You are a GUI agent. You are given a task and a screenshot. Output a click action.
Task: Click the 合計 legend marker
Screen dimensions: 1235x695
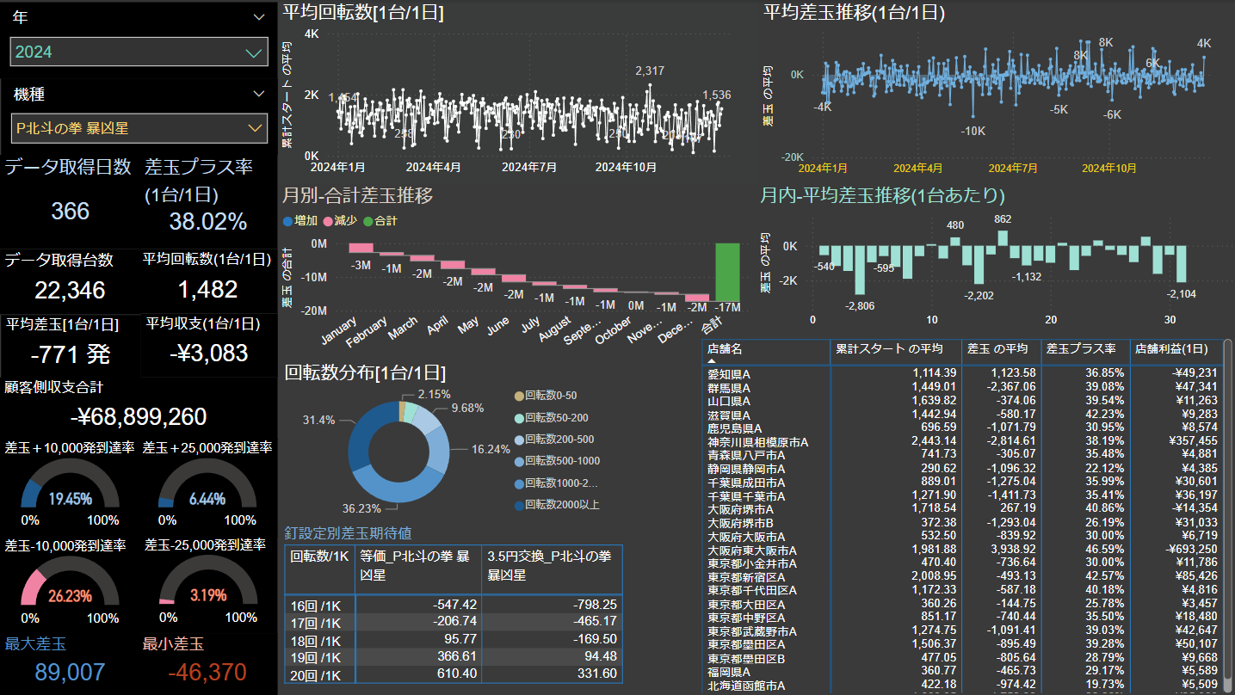coord(368,221)
